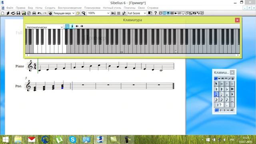
Task: Click the Redo arrow in the toolbar
Action: pyautogui.click(x=44, y=13)
